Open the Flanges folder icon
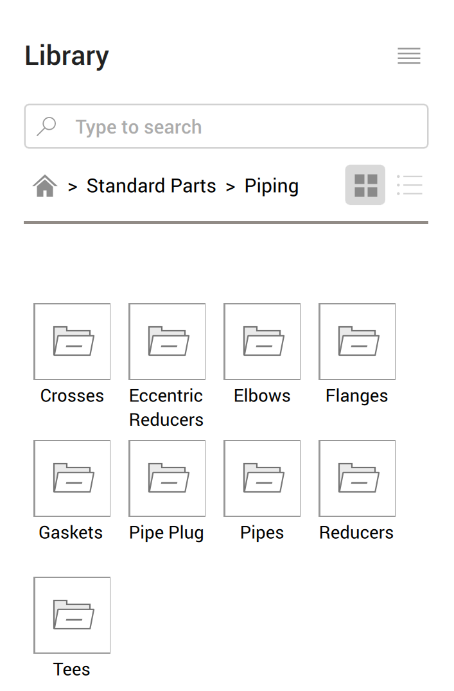Viewport: 454px width, 691px height. click(x=357, y=341)
